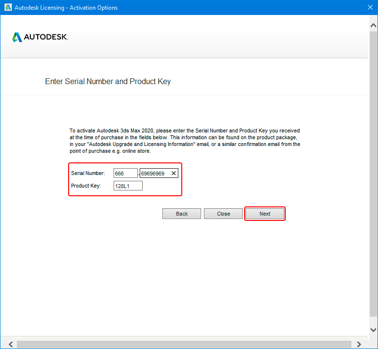The width and height of the screenshot is (378, 349).
Task: Click the 'Serial Number:' label
Action: click(x=88, y=173)
